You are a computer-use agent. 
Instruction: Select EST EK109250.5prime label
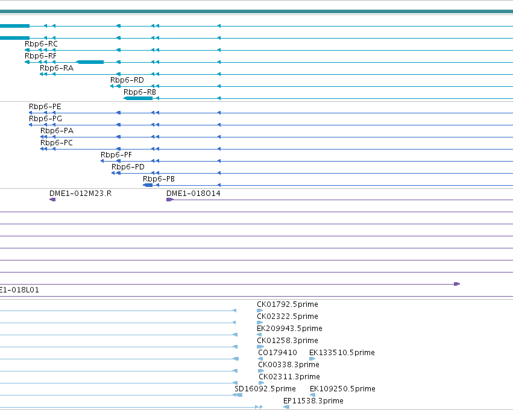pyautogui.click(x=342, y=389)
